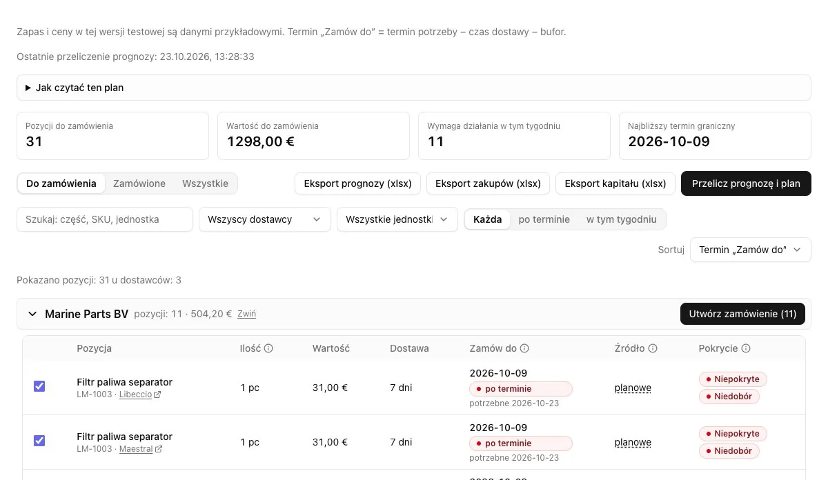Select the Każda filter option
Image resolution: width=828 pixels, height=480 pixels.
488,219
